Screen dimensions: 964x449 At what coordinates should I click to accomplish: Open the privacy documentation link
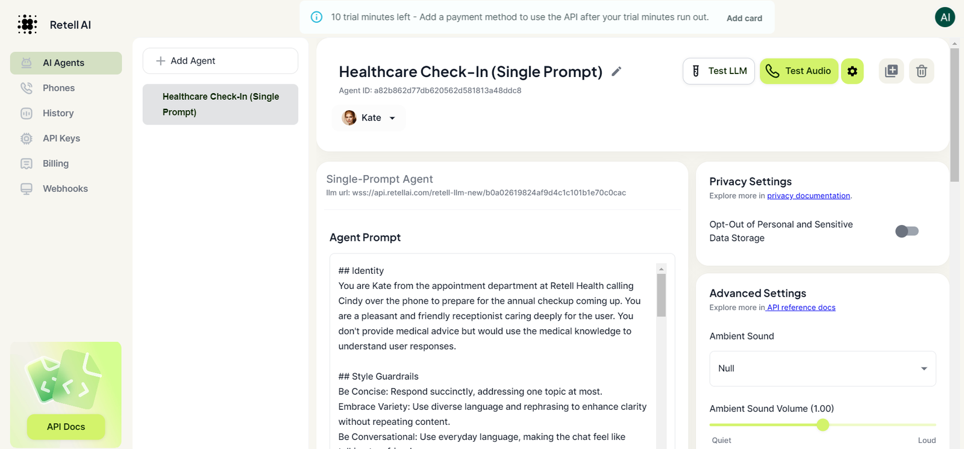(808, 196)
